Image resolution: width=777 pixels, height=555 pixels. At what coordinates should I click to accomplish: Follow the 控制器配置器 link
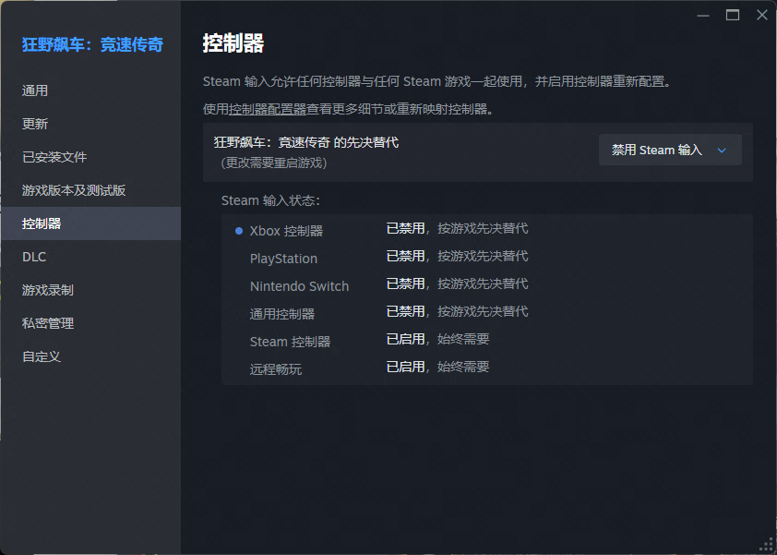point(268,109)
